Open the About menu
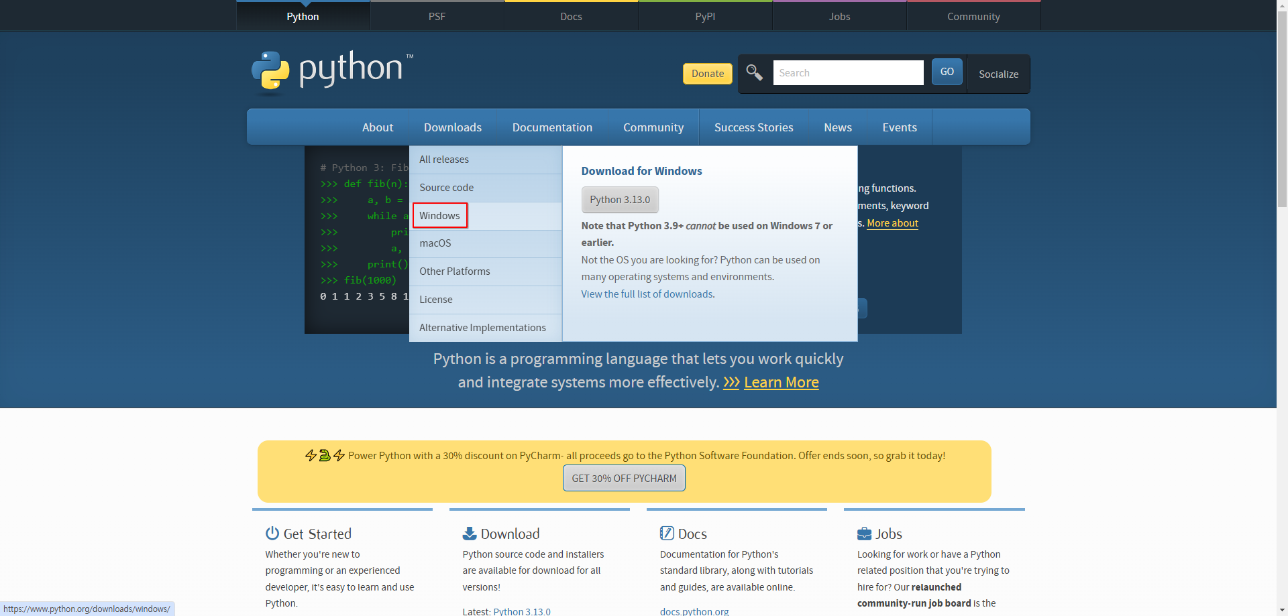This screenshot has width=1288, height=616. (x=378, y=127)
